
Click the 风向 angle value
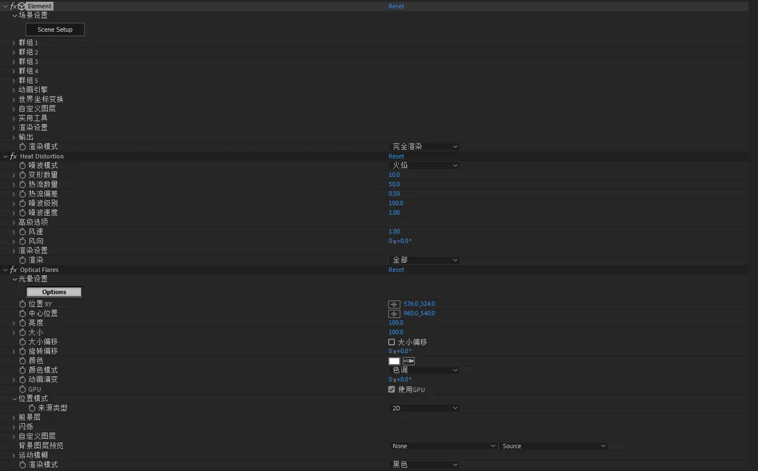(x=400, y=241)
